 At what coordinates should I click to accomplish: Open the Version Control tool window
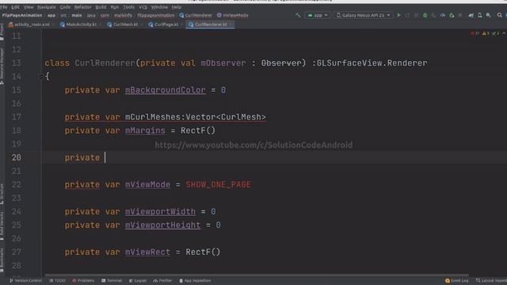click(25, 280)
